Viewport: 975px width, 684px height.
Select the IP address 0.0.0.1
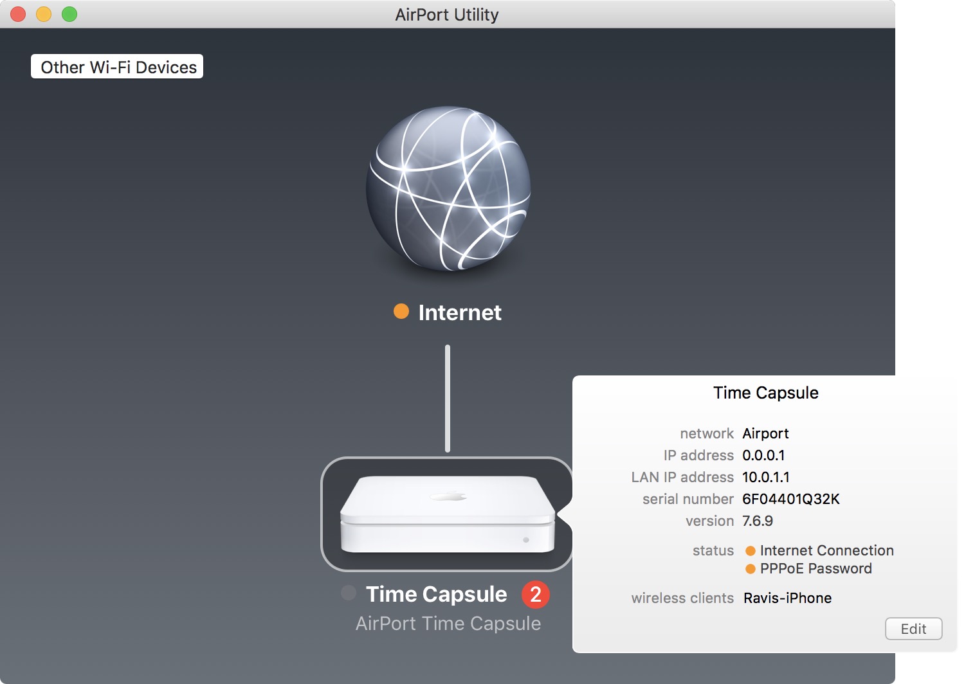pos(763,456)
